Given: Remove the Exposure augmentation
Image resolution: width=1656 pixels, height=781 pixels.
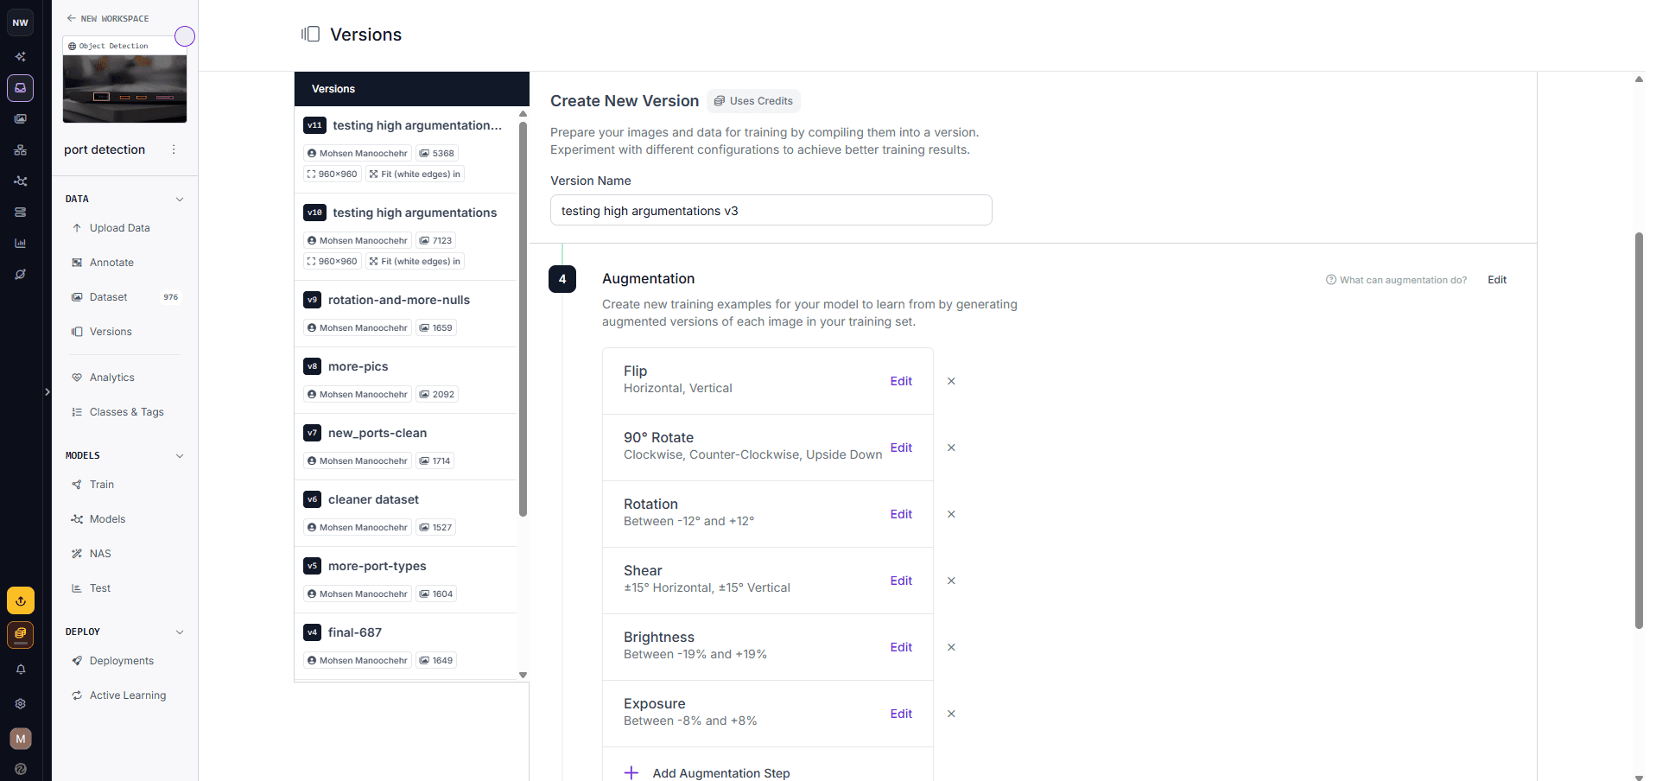Looking at the screenshot, I should pyautogui.click(x=951, y=714).
